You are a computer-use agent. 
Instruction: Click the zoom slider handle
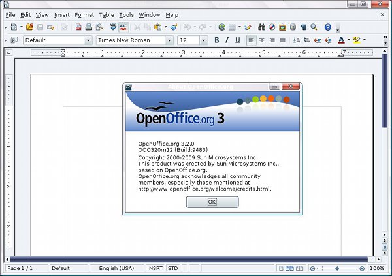[x=337, y=269]
